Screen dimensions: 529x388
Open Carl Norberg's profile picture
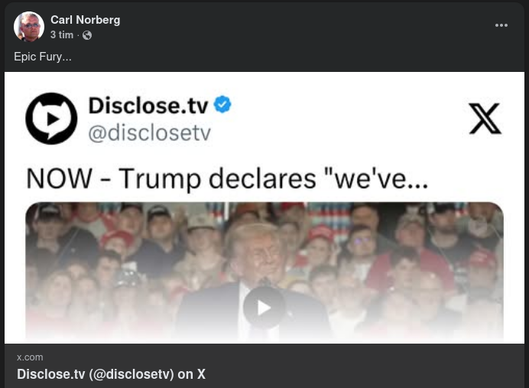tap(29, 26)
